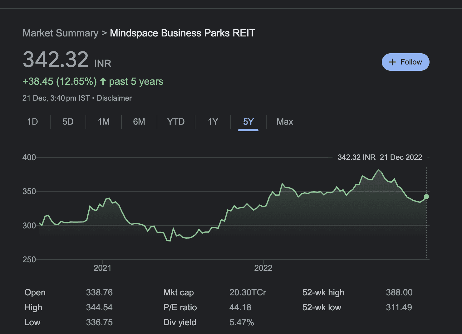Click the green up arrow beside 12.65%
Image resolution: width=462 pixels, height=334 pixels.
tap(103, 81)
